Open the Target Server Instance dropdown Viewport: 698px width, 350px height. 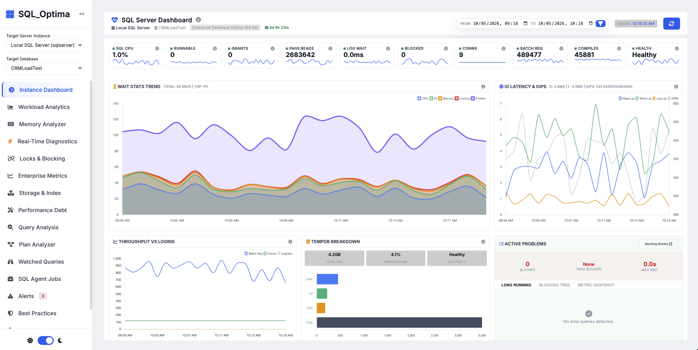45,45
